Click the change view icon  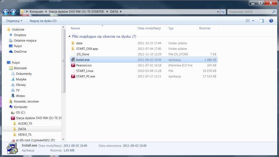pos(248,21)
